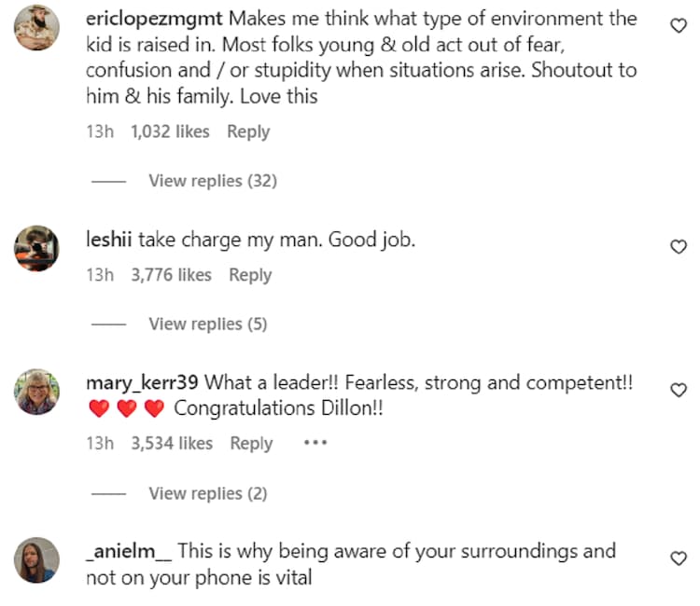This screenshot has width=700, height=606.
Task: Expand View replies (32) thread
Action: (x=213, y=181)
